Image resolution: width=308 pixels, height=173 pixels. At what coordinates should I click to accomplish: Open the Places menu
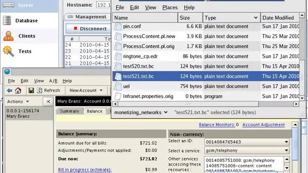170,8
